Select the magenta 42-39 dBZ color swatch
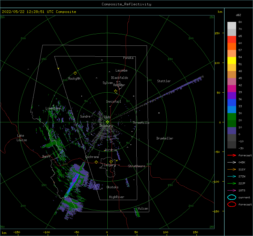Screen dimensions: 253x236 pyautogui.click(x=232, y=89)
